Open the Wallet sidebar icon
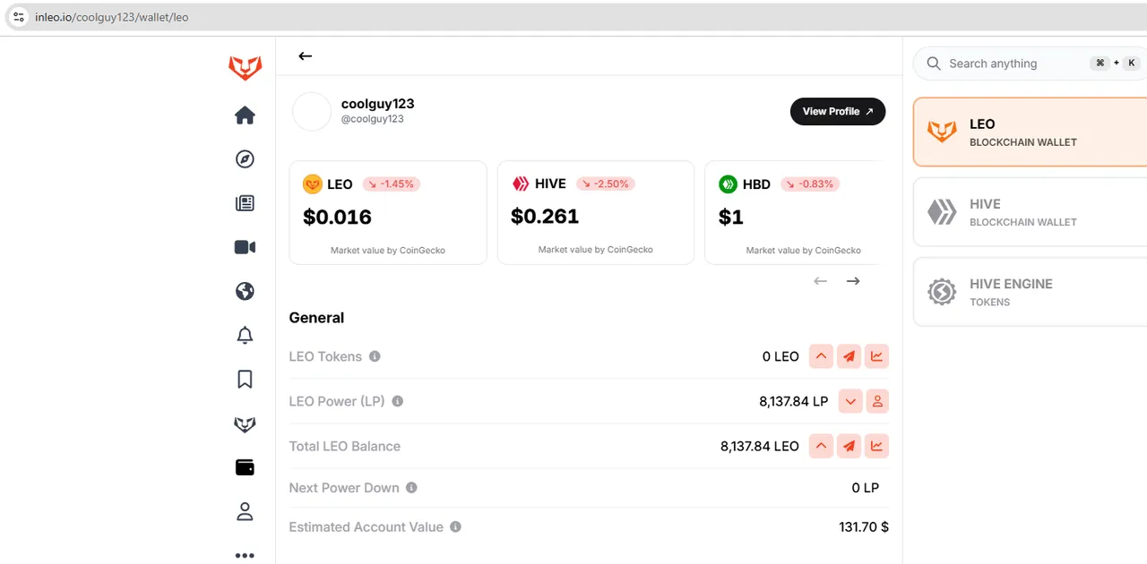Viewport: 1147px width, 564px height. [245, 467]
